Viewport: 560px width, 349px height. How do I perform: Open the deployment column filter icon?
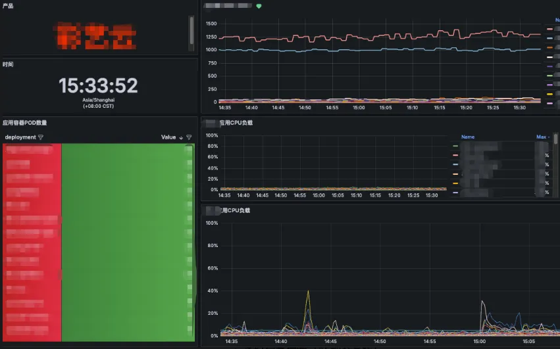click(41, 137)
